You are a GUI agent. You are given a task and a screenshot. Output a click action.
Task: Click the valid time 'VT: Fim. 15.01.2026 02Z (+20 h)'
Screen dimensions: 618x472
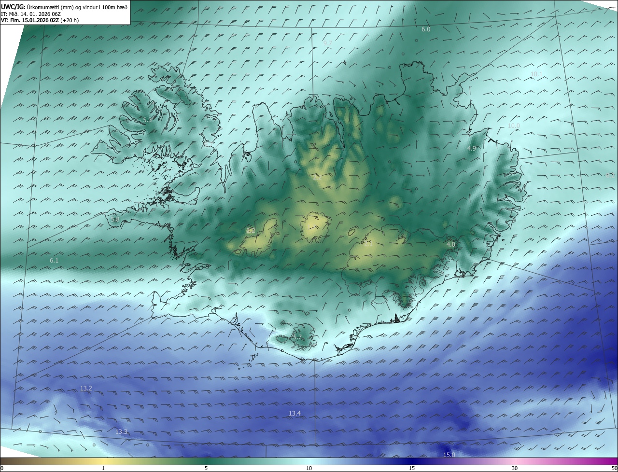pyautogui.click(x=40, y=20)
